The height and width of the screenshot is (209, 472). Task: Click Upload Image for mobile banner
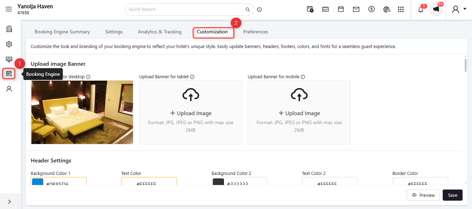coord(299,113)
